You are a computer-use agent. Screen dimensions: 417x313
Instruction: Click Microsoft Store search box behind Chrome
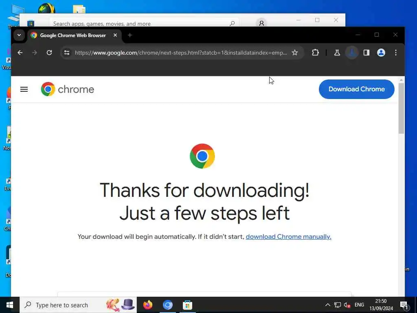point(144,23)
